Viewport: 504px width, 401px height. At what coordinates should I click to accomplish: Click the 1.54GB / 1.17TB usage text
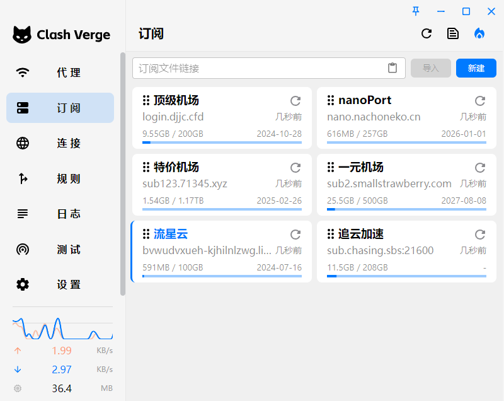[x=173, y=200]
